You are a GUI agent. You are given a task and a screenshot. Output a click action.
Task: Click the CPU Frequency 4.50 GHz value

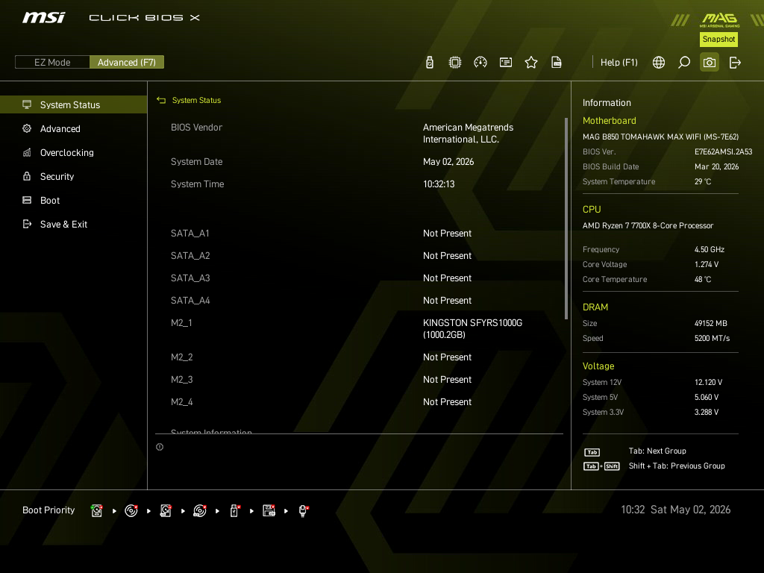coord(709,249)
